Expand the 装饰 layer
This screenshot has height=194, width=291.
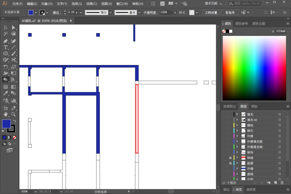pos(237,152)
